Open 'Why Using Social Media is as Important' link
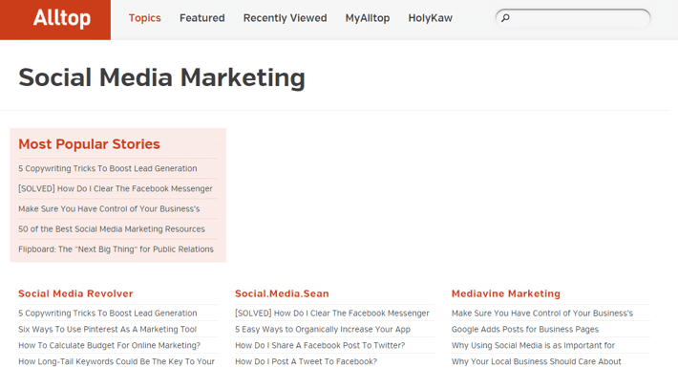Screen dimensions: 678x368 (x=533, y=345)
